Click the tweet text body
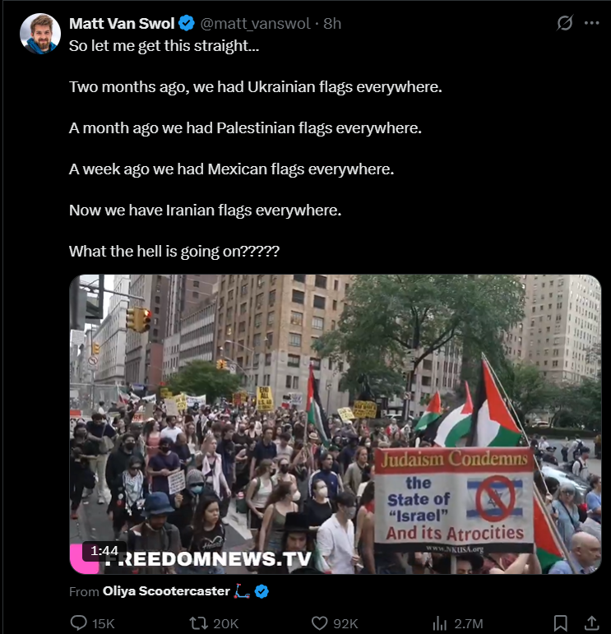This screenshot has width=611, height=634. click(x=255, y=148)
